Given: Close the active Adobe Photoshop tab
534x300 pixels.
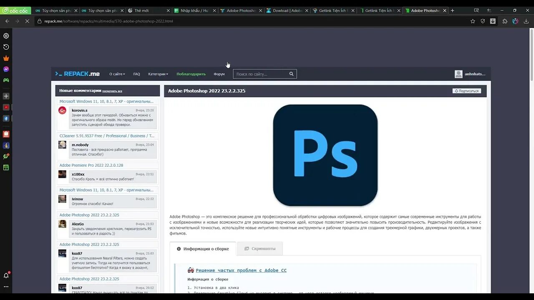Looking at the screenshot, I should (444, 10).
